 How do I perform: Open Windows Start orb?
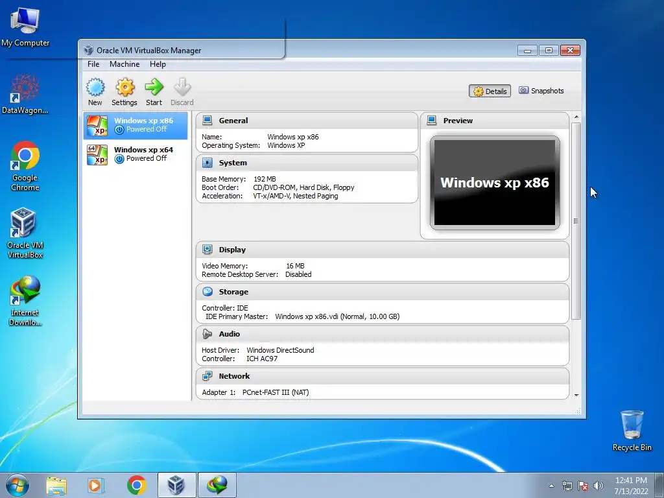pyautogui.click(x=18, y=485)
